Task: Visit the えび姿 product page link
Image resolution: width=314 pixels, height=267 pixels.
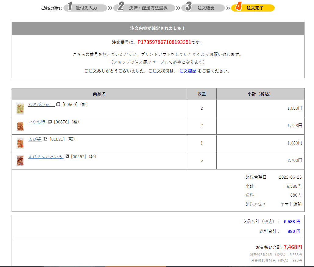Action: 35,139
